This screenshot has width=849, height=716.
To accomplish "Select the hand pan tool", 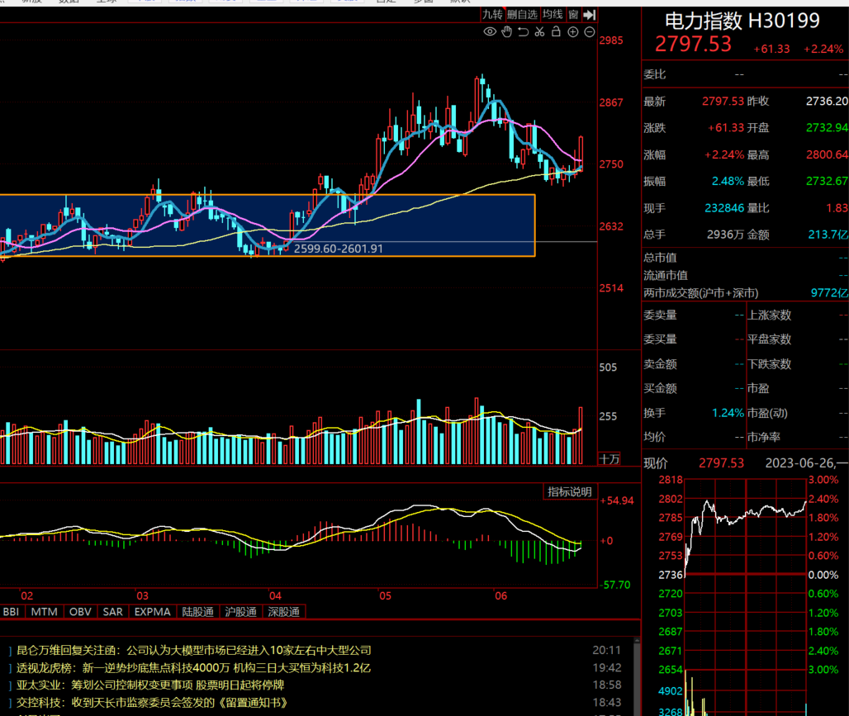I will 507,32.
